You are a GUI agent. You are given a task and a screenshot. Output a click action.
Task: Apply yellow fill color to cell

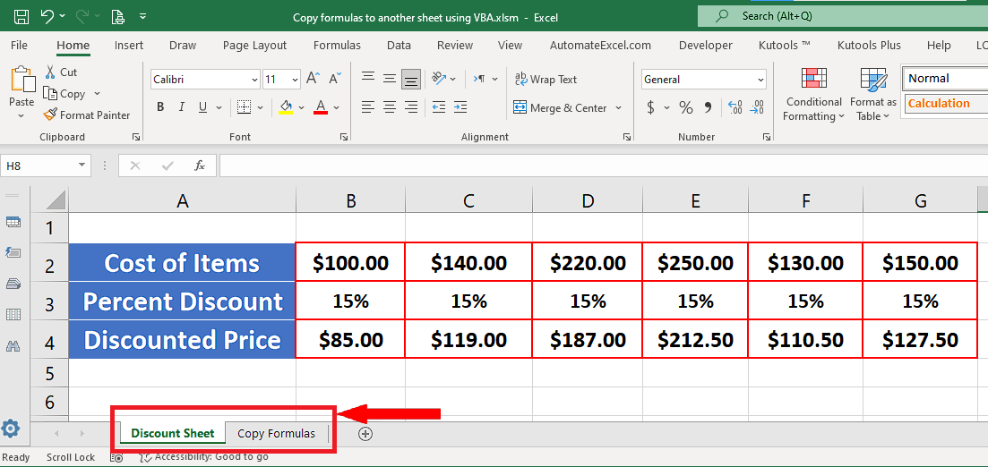click(286, 107)
